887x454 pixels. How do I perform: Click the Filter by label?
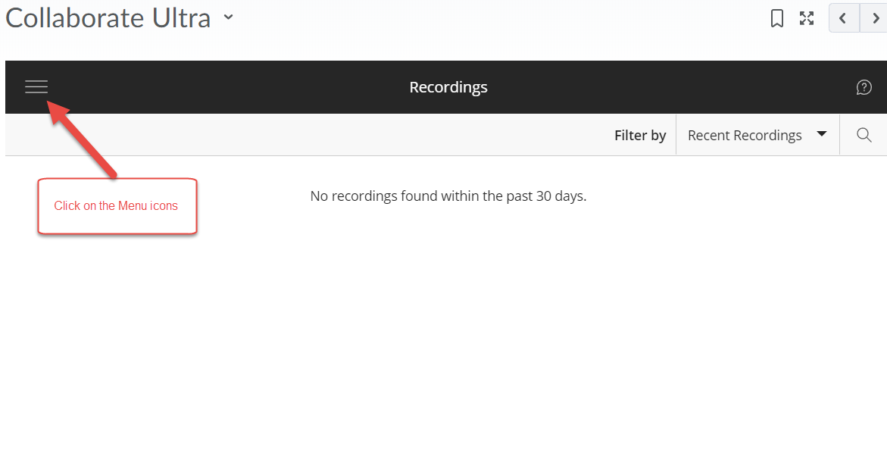tap(639, 134)
